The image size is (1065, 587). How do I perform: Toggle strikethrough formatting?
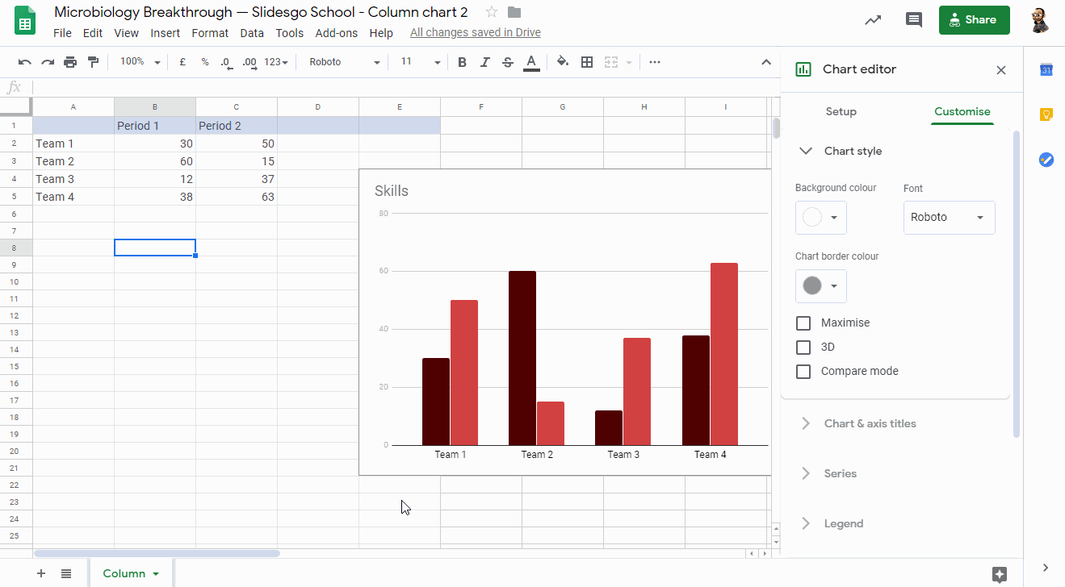tap(507, 62)
